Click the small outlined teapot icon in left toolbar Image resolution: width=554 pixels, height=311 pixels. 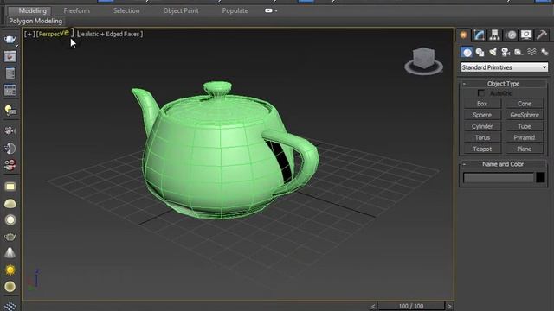click(10, 237)
